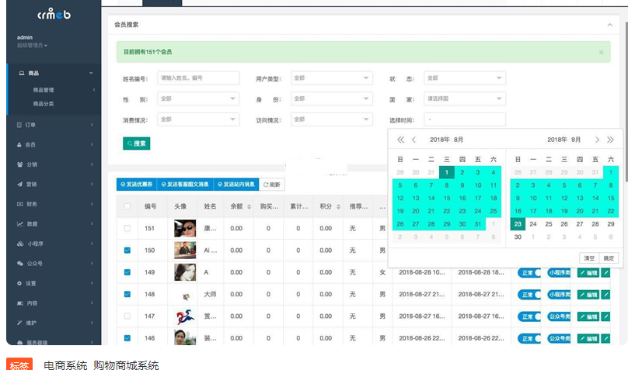Click the page vertical scrollbar

point(627,101)
